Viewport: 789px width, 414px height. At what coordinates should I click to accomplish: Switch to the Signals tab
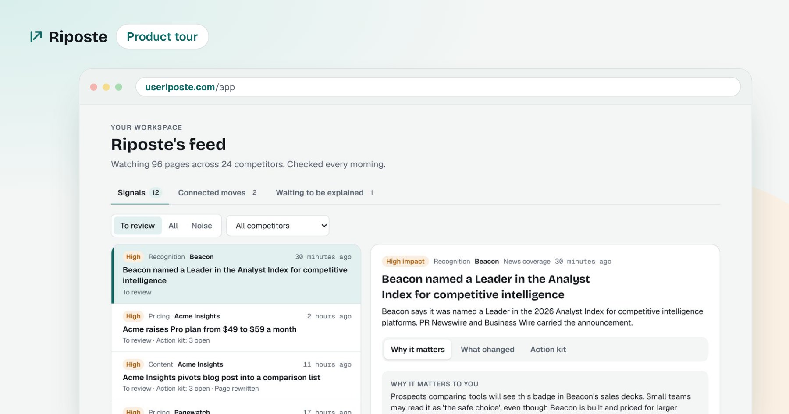click(140, 193)
